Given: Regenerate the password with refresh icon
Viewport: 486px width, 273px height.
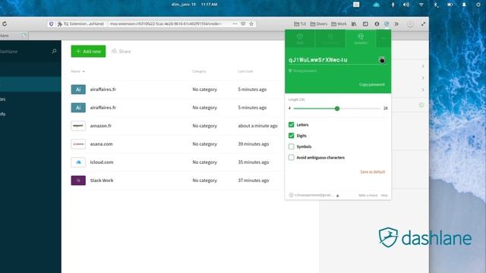Looking at the screenshot, I should tap(382, 60).
